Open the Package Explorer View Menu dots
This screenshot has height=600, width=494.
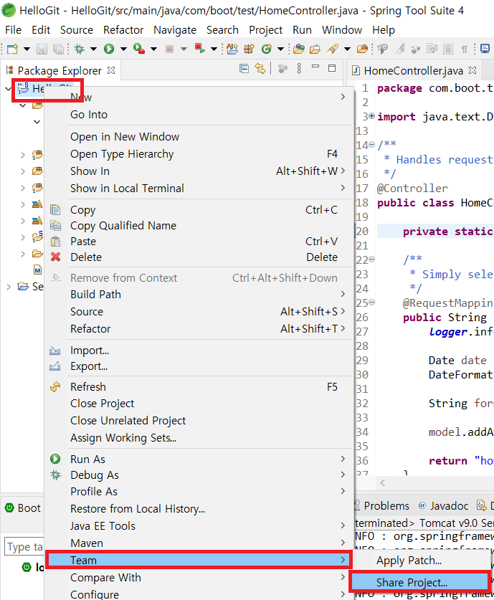[299, 69]
